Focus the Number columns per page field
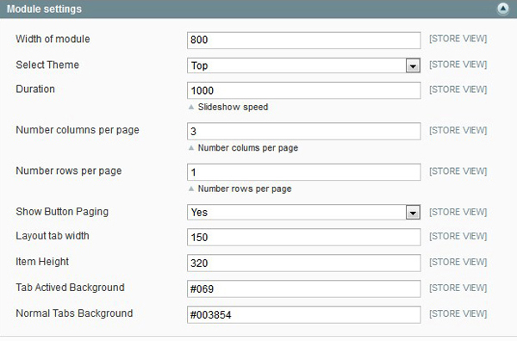Viewport: 517px width, 341px height. (303, 131)
